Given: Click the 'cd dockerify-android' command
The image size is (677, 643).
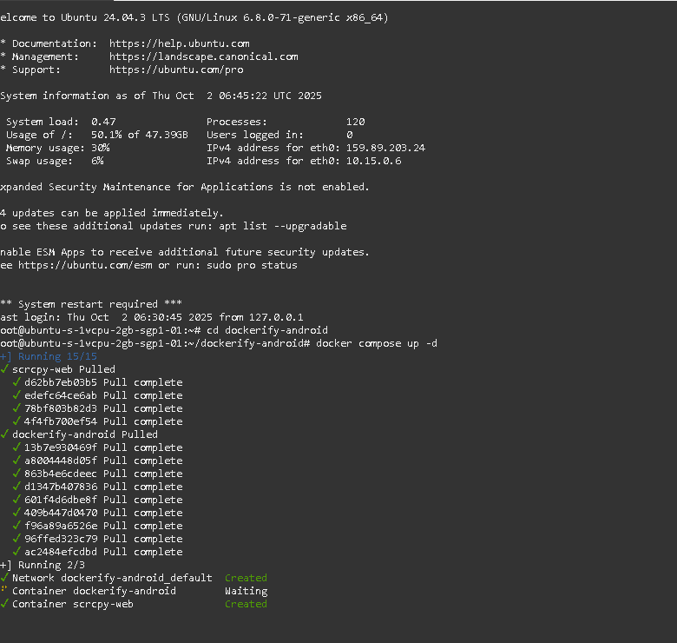Looking at the screenshot, I should coord(267,330).
